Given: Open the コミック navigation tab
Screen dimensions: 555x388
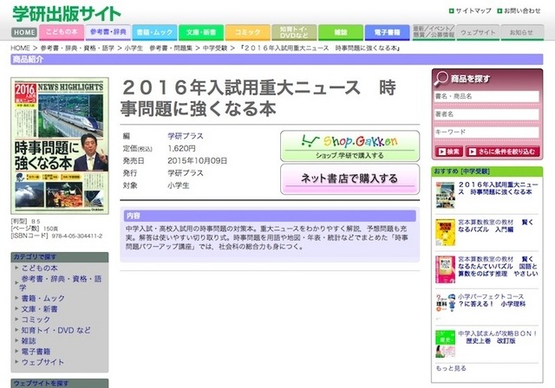Looking at the screenshot, I should coord(247,32).
